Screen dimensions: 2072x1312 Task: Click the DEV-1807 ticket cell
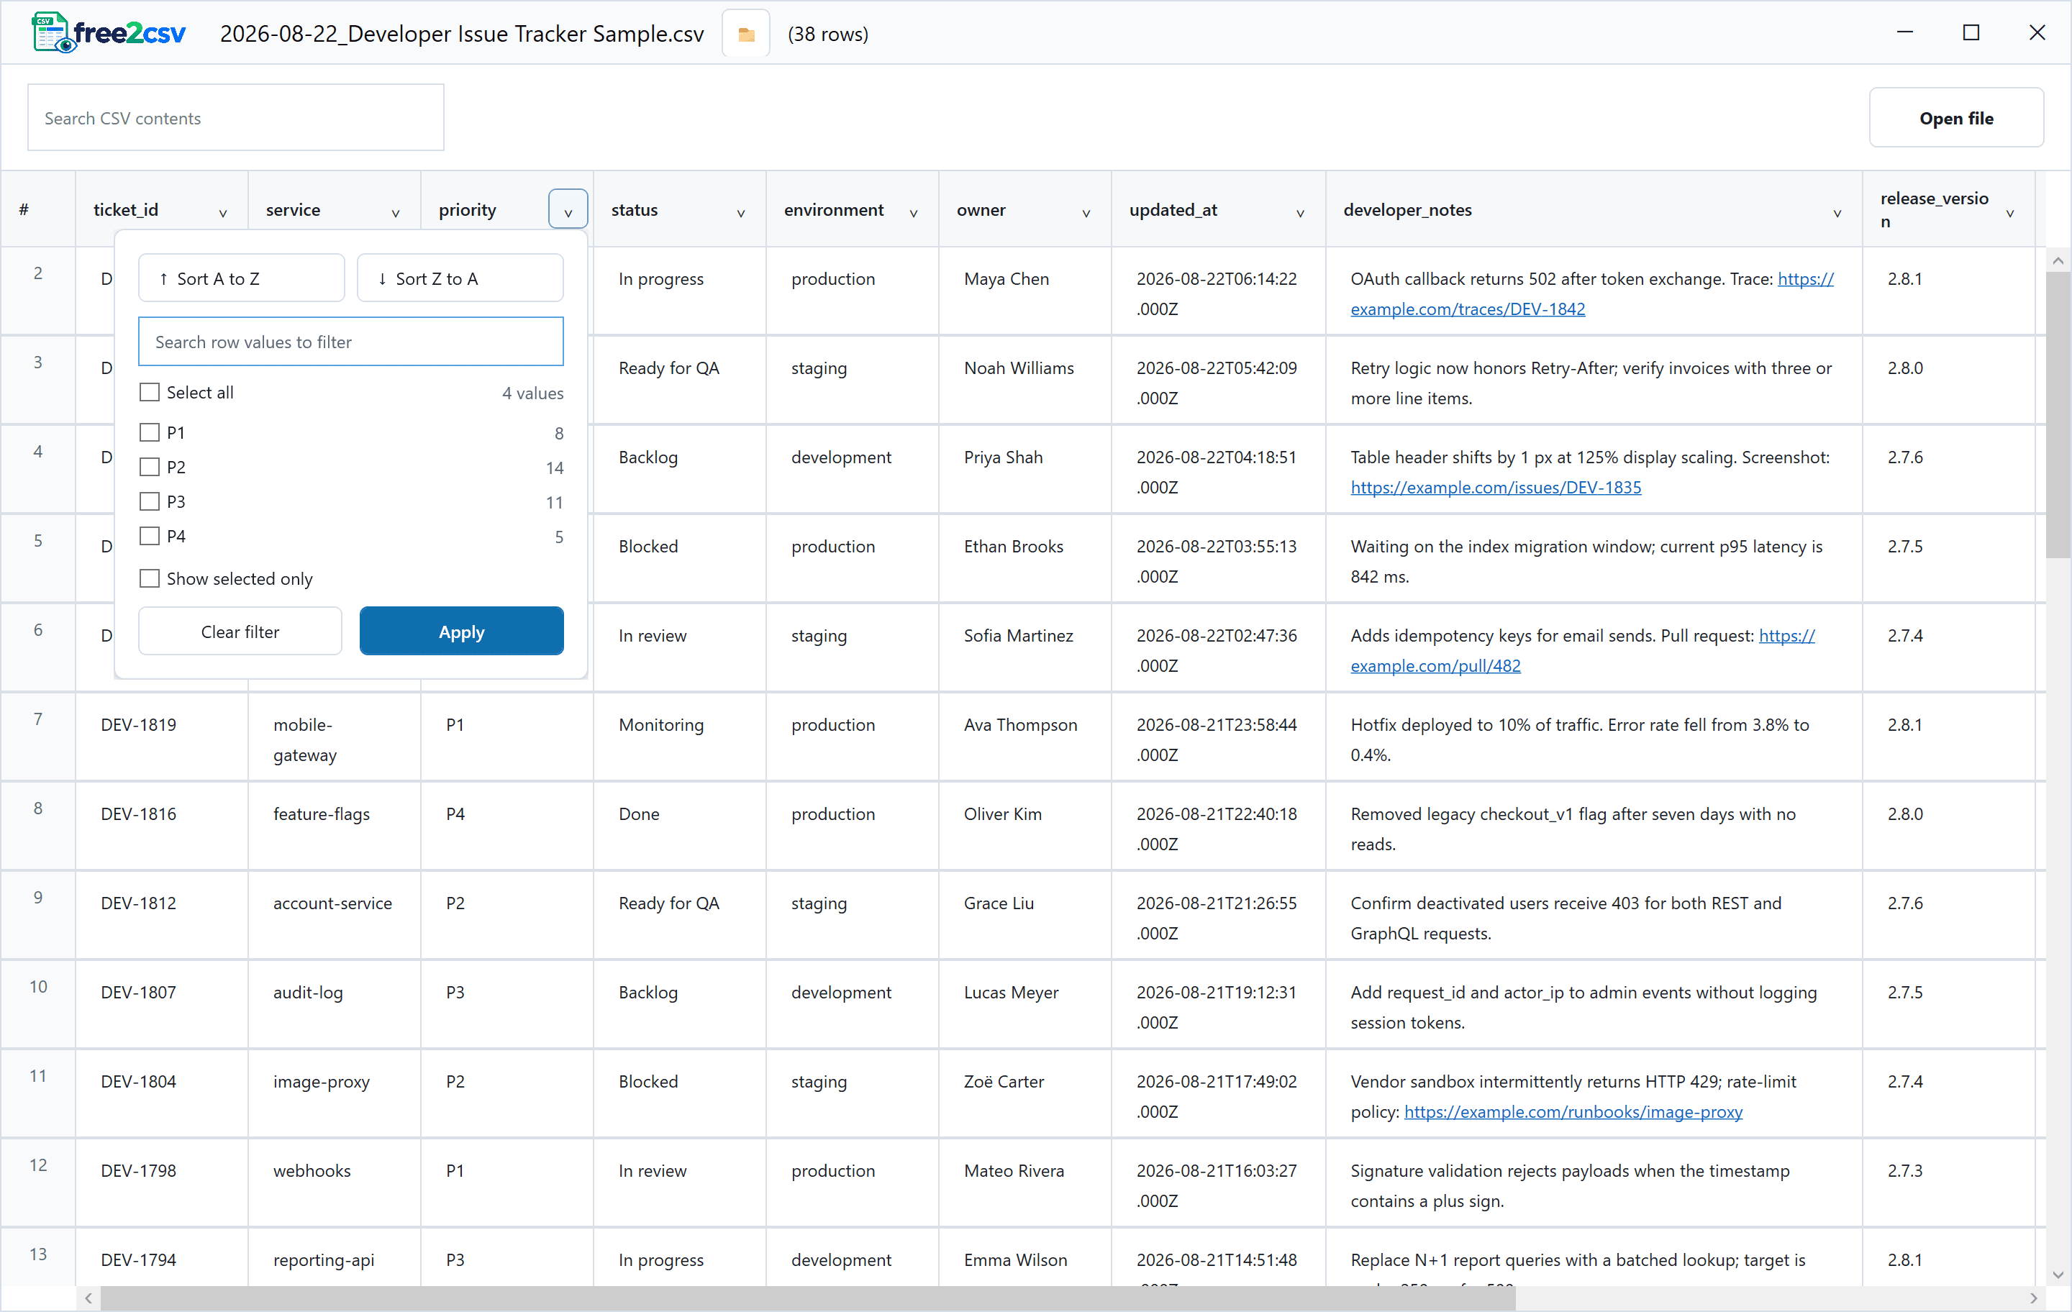[162, 1005]
